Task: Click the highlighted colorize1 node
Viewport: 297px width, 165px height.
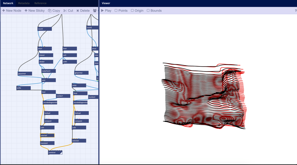Action: pos(47,135)
